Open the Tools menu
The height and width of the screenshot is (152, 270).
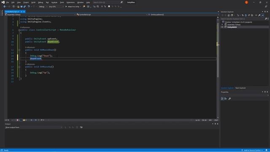click(62, 3)
